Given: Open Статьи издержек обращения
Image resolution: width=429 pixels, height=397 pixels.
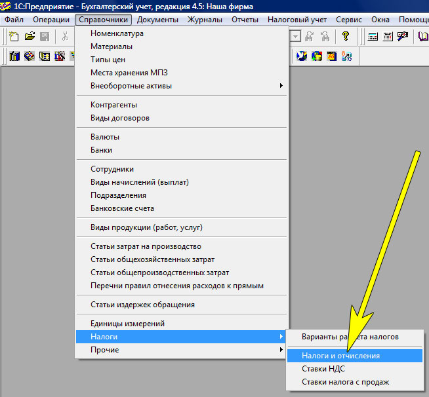Looking at the screenshot, I should pos(182,305).
